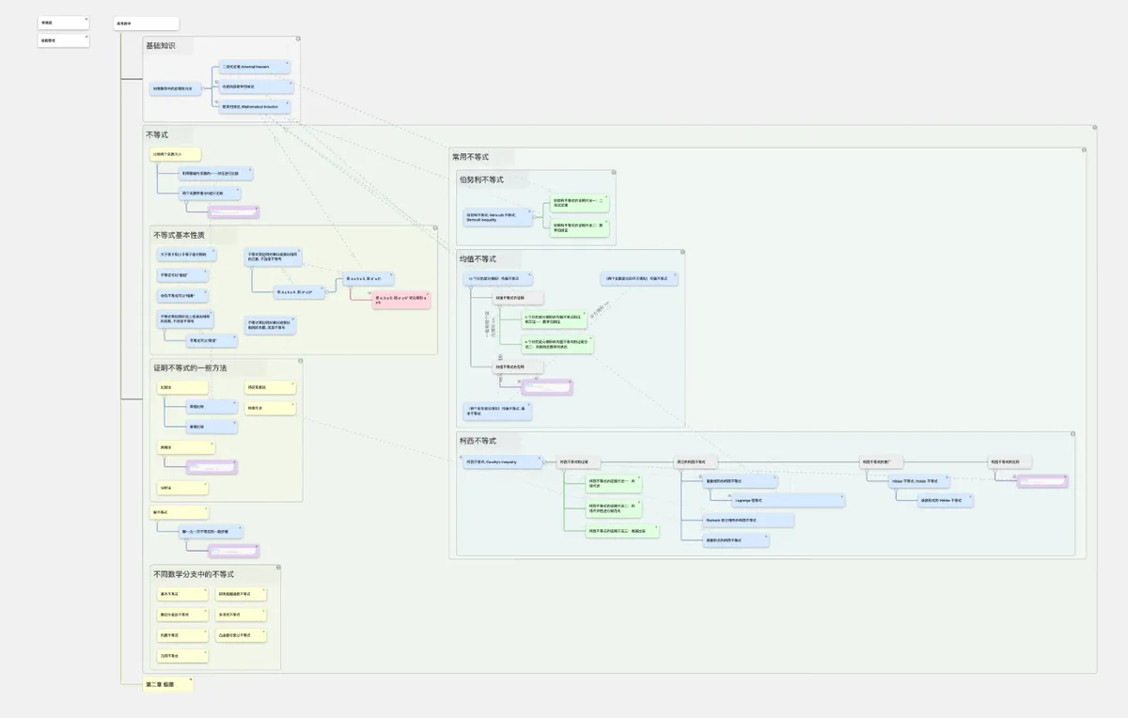Select the 基本不等式 yellow node
The image size is (1128, 718).
tap(182, 594)
